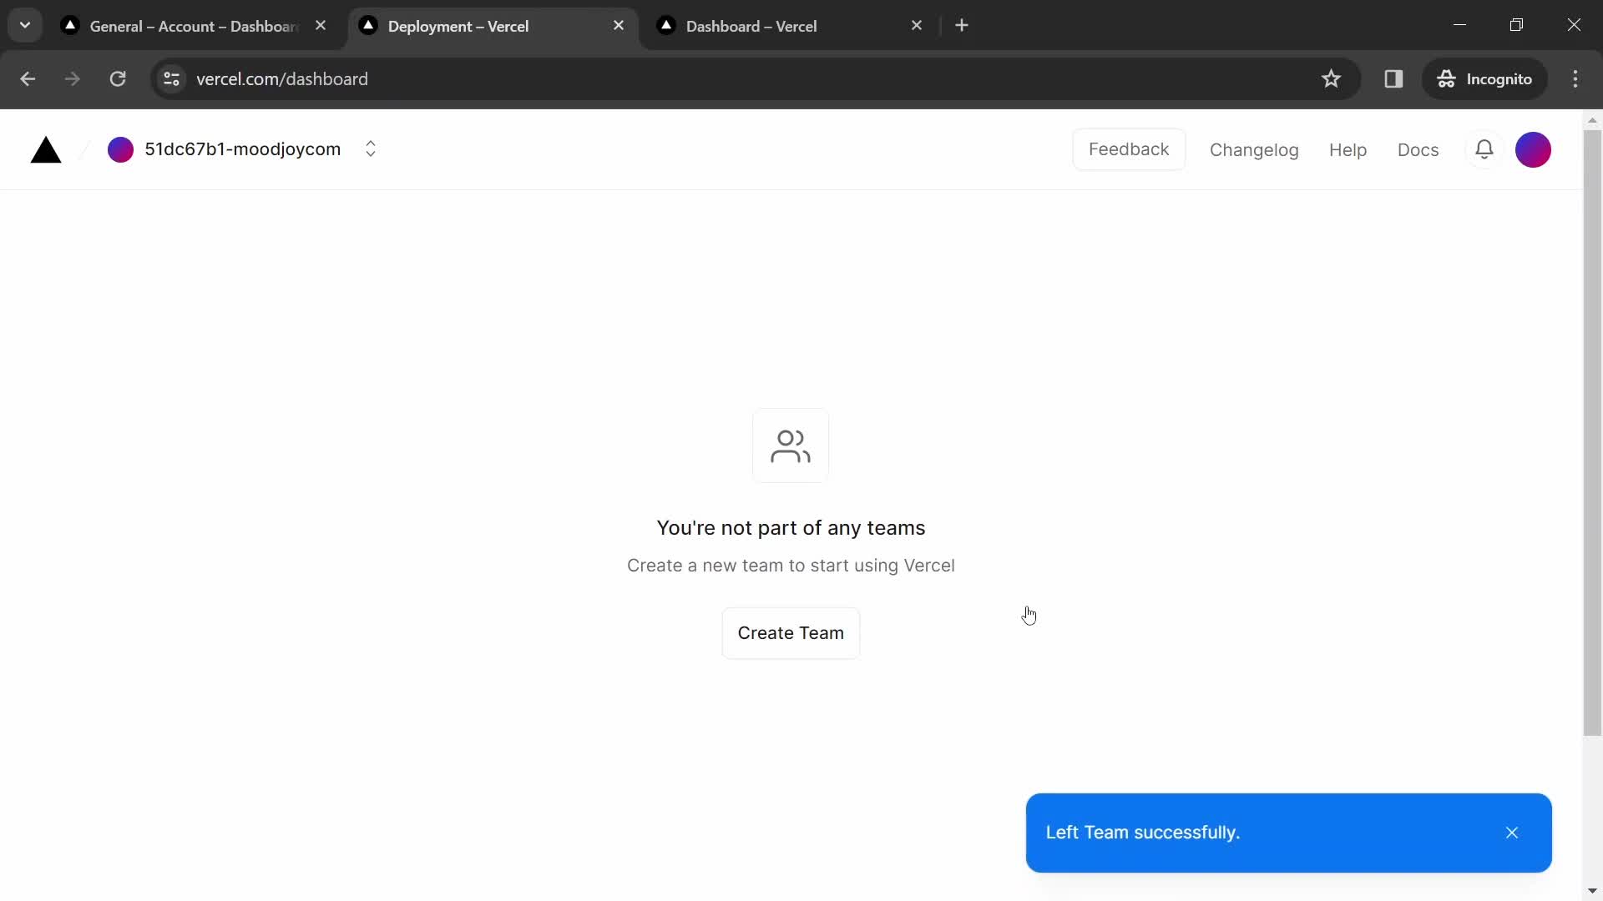Click the Vercel triangle logo icon
1603x901 pixels.
coord(45,149)
